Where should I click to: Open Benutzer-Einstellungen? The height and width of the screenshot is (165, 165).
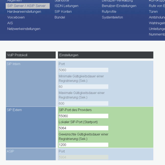tap(119, 6)
